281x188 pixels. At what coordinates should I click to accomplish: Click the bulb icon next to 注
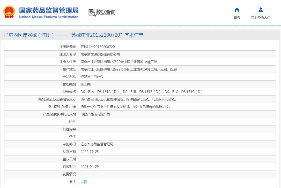coord(71,182)
